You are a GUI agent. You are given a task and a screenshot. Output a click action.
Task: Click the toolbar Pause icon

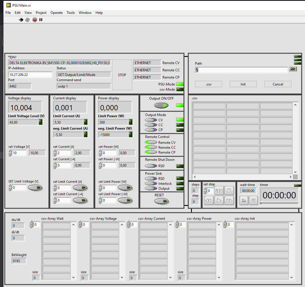click(41, 20)
